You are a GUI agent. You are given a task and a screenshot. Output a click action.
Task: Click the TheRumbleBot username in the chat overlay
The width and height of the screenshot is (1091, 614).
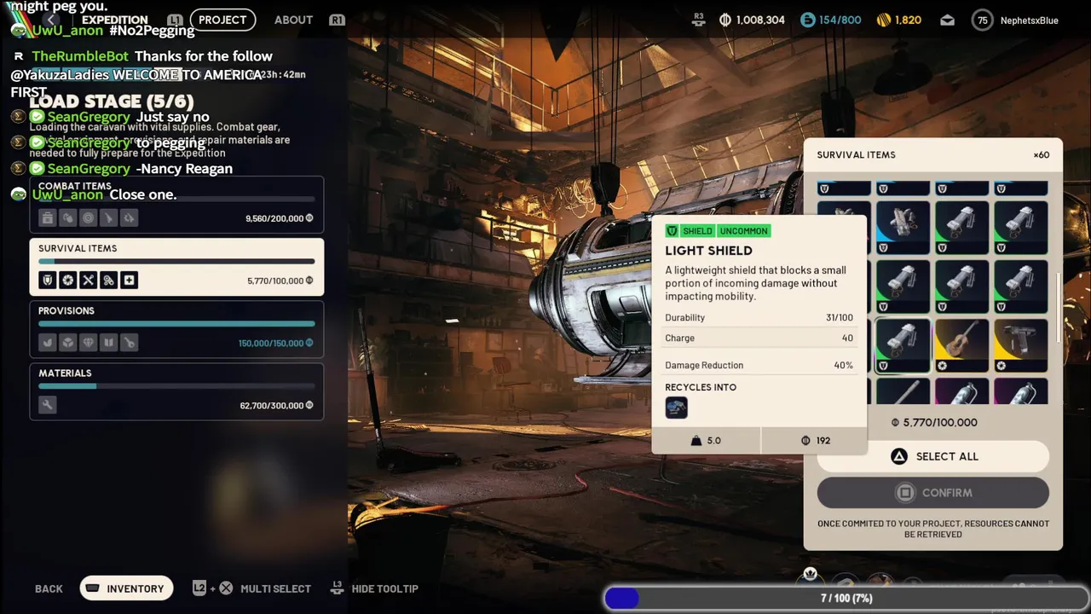coord(80,56)
